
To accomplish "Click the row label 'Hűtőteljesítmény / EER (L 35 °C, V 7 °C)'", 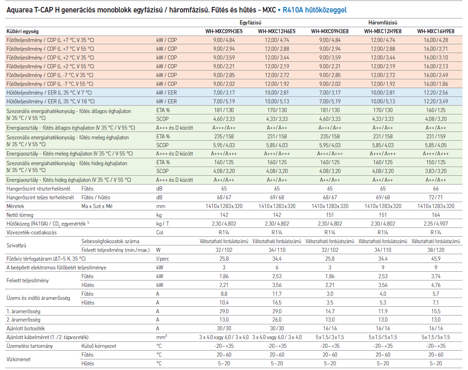I will click(49, 92).
